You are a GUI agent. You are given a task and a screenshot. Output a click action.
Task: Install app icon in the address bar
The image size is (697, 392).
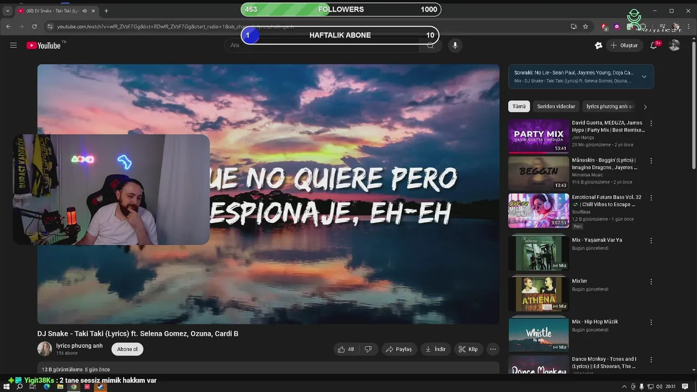[573, 26]
